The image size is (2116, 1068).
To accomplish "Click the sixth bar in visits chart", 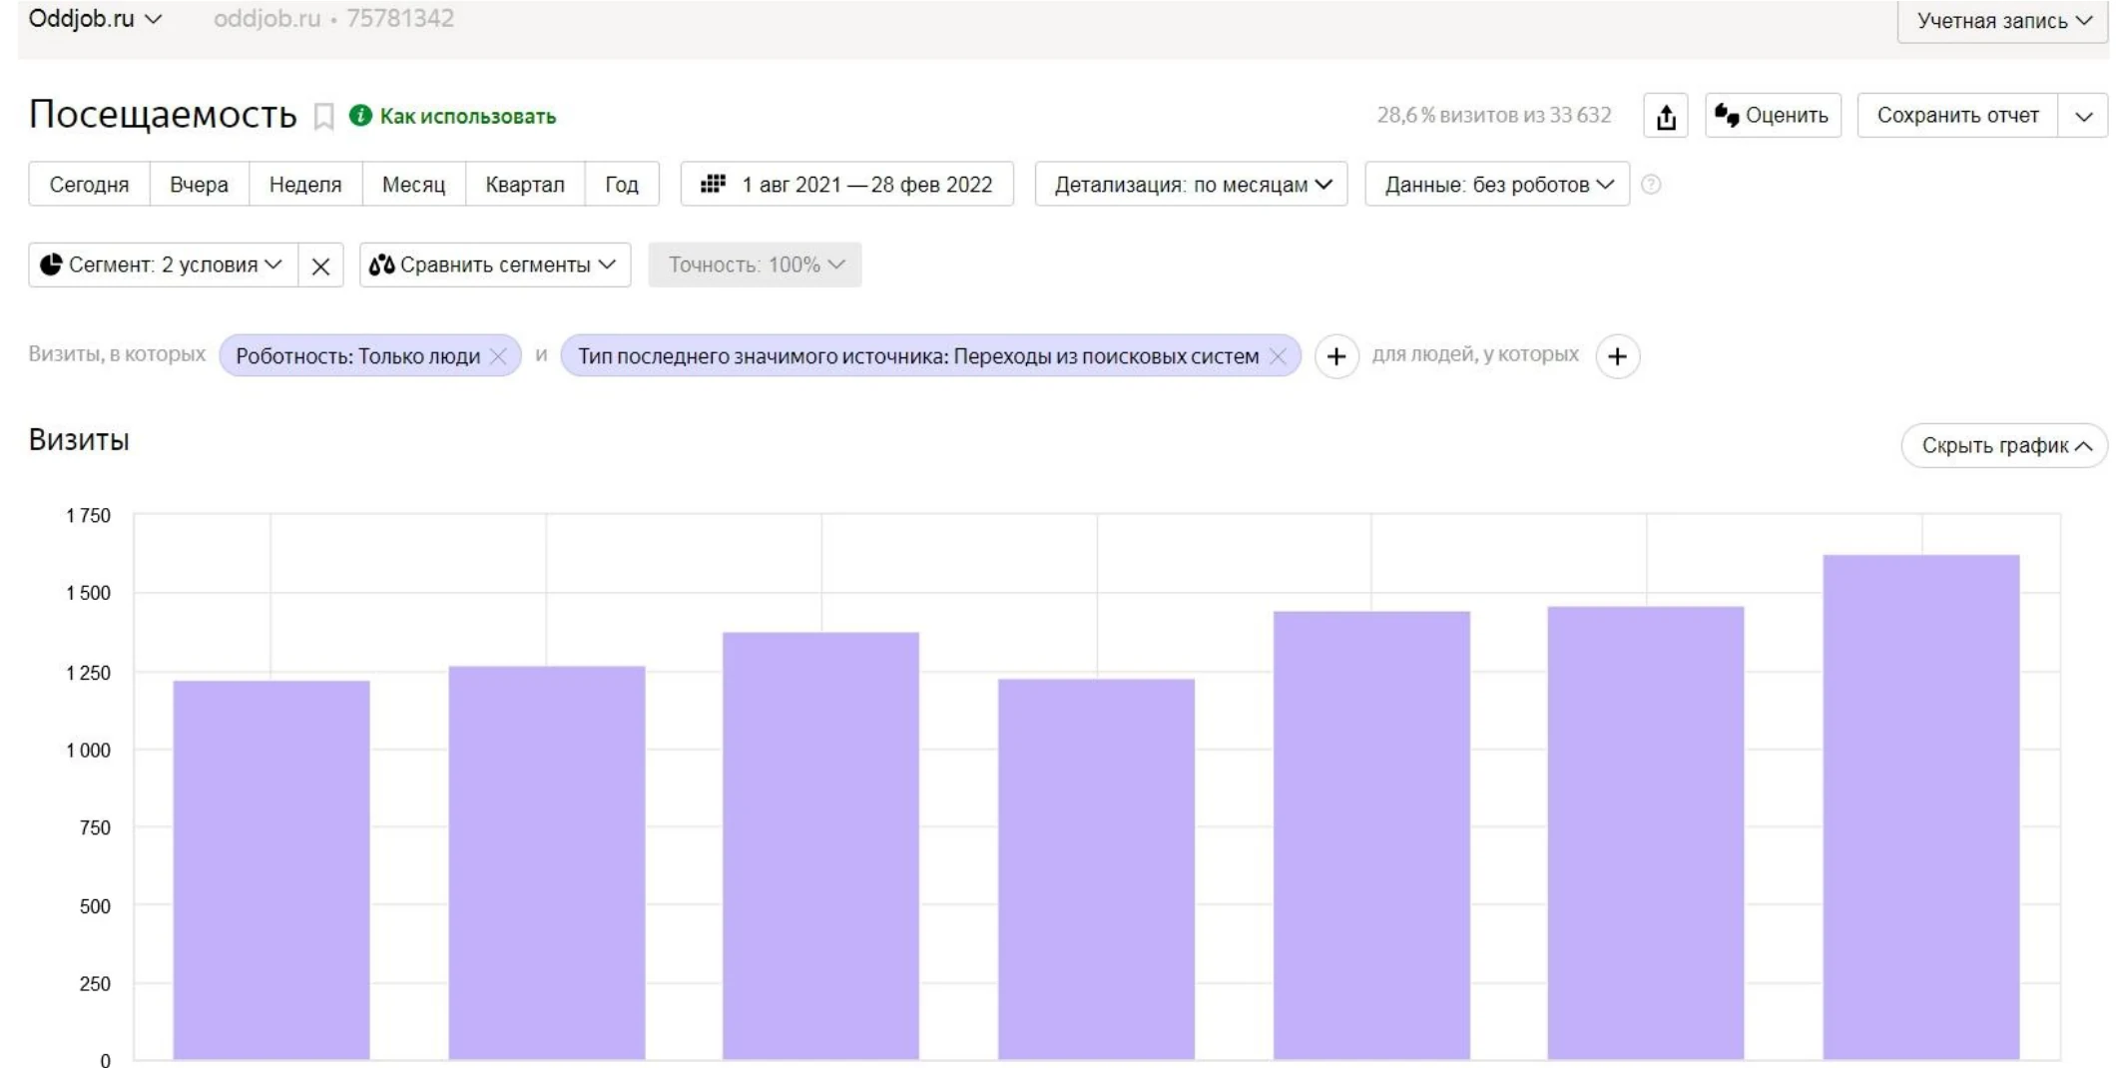I will coord(1646,832).
